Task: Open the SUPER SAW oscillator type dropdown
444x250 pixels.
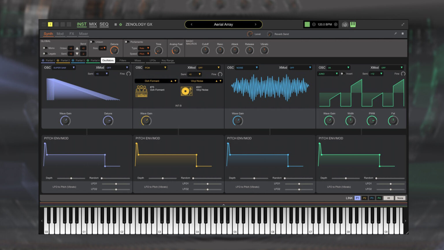Action: (x=64, y=68)
